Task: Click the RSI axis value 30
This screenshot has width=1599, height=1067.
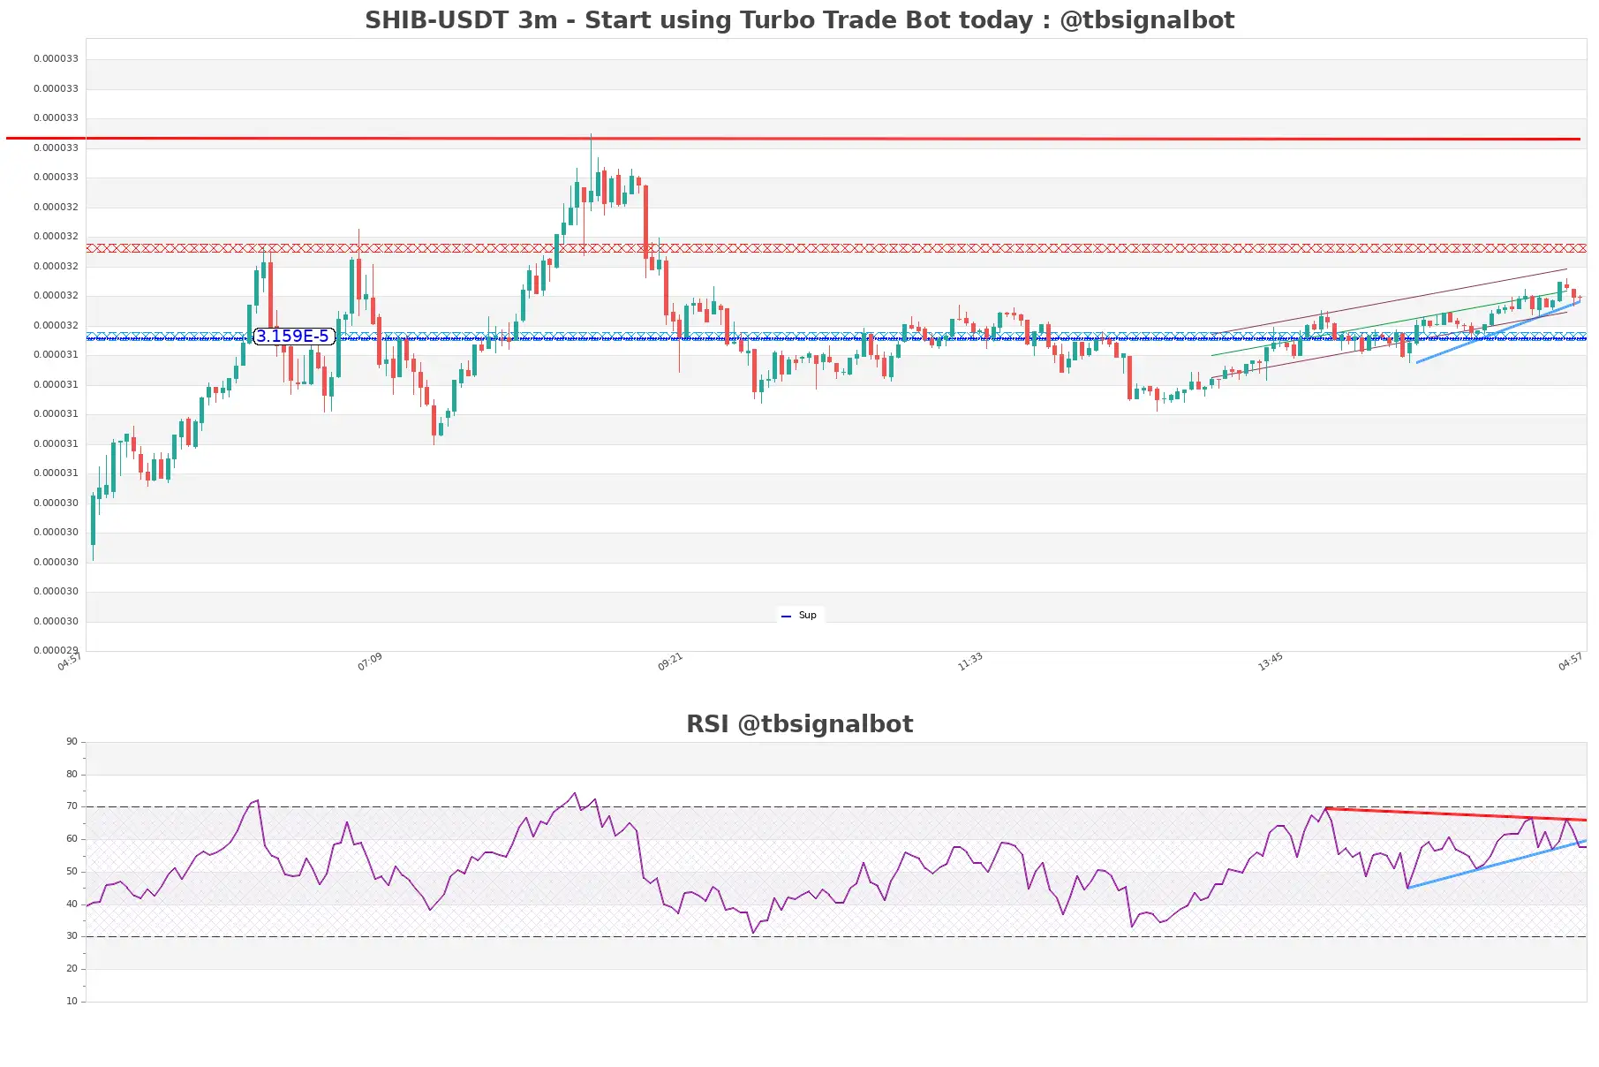Action: click(72, 935)
